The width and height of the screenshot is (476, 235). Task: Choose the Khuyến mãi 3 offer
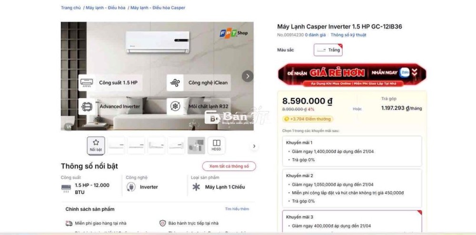[352, 221]
